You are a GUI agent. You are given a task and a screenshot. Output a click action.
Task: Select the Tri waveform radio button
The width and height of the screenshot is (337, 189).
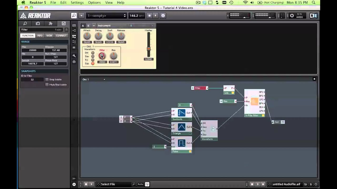pyautogui.click(x=93, y=60)
